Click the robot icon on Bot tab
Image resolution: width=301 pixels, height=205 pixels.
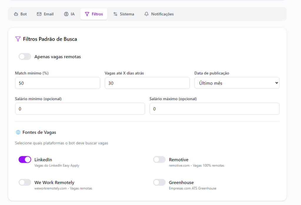point(16,14)
